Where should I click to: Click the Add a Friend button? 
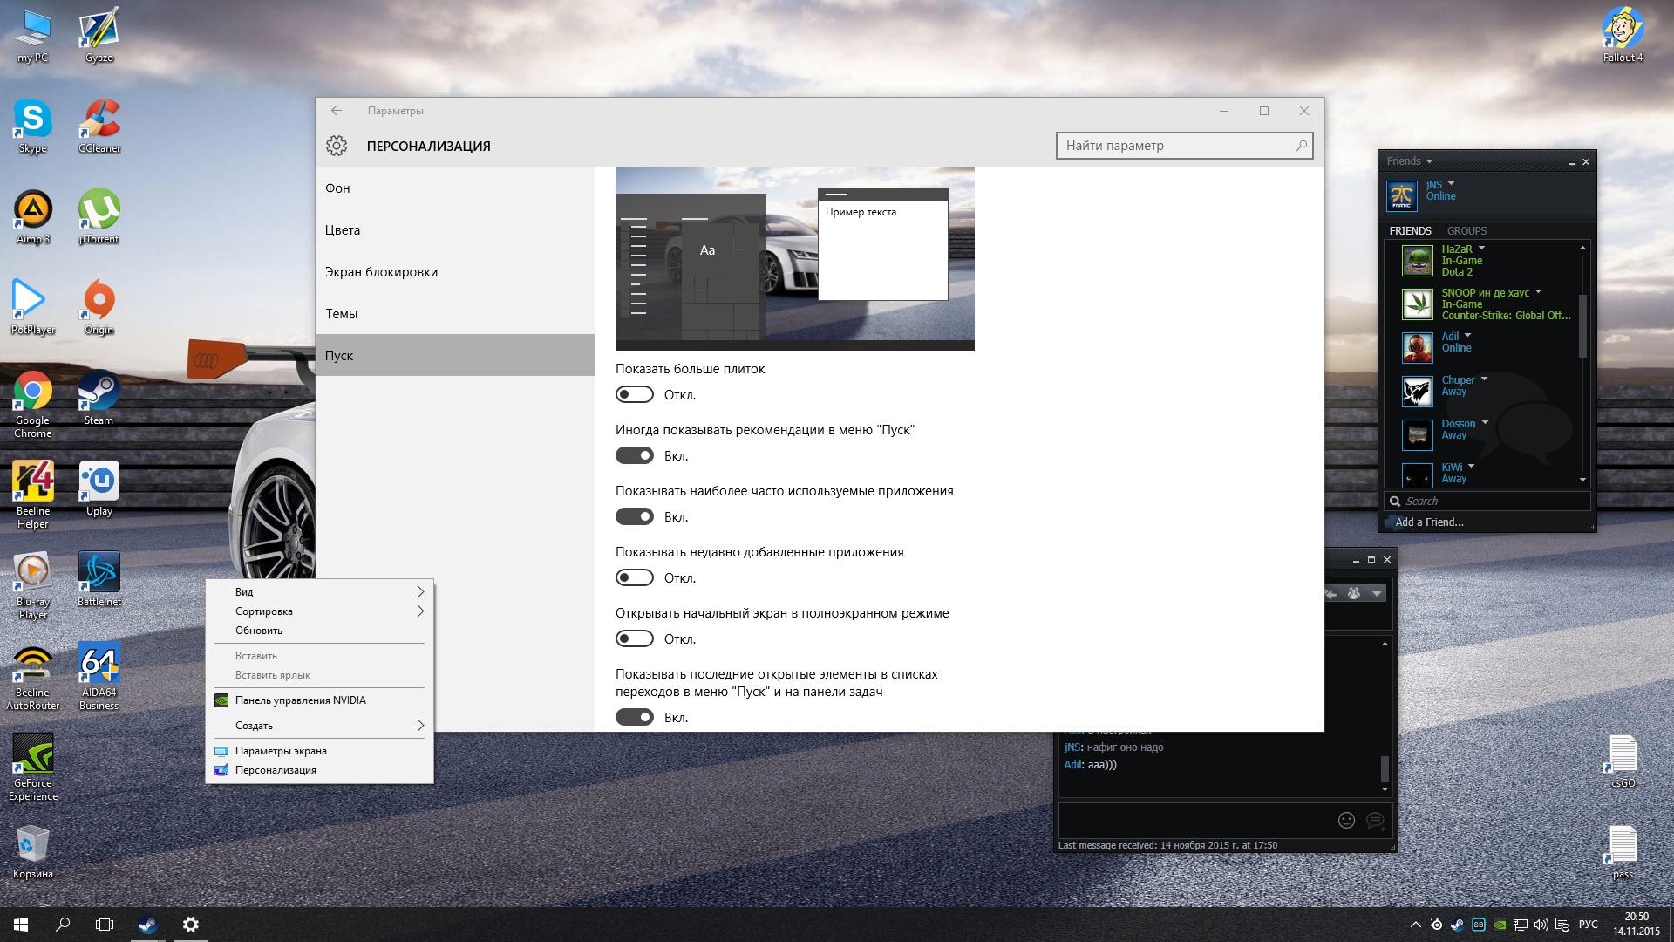(1429, 522)
